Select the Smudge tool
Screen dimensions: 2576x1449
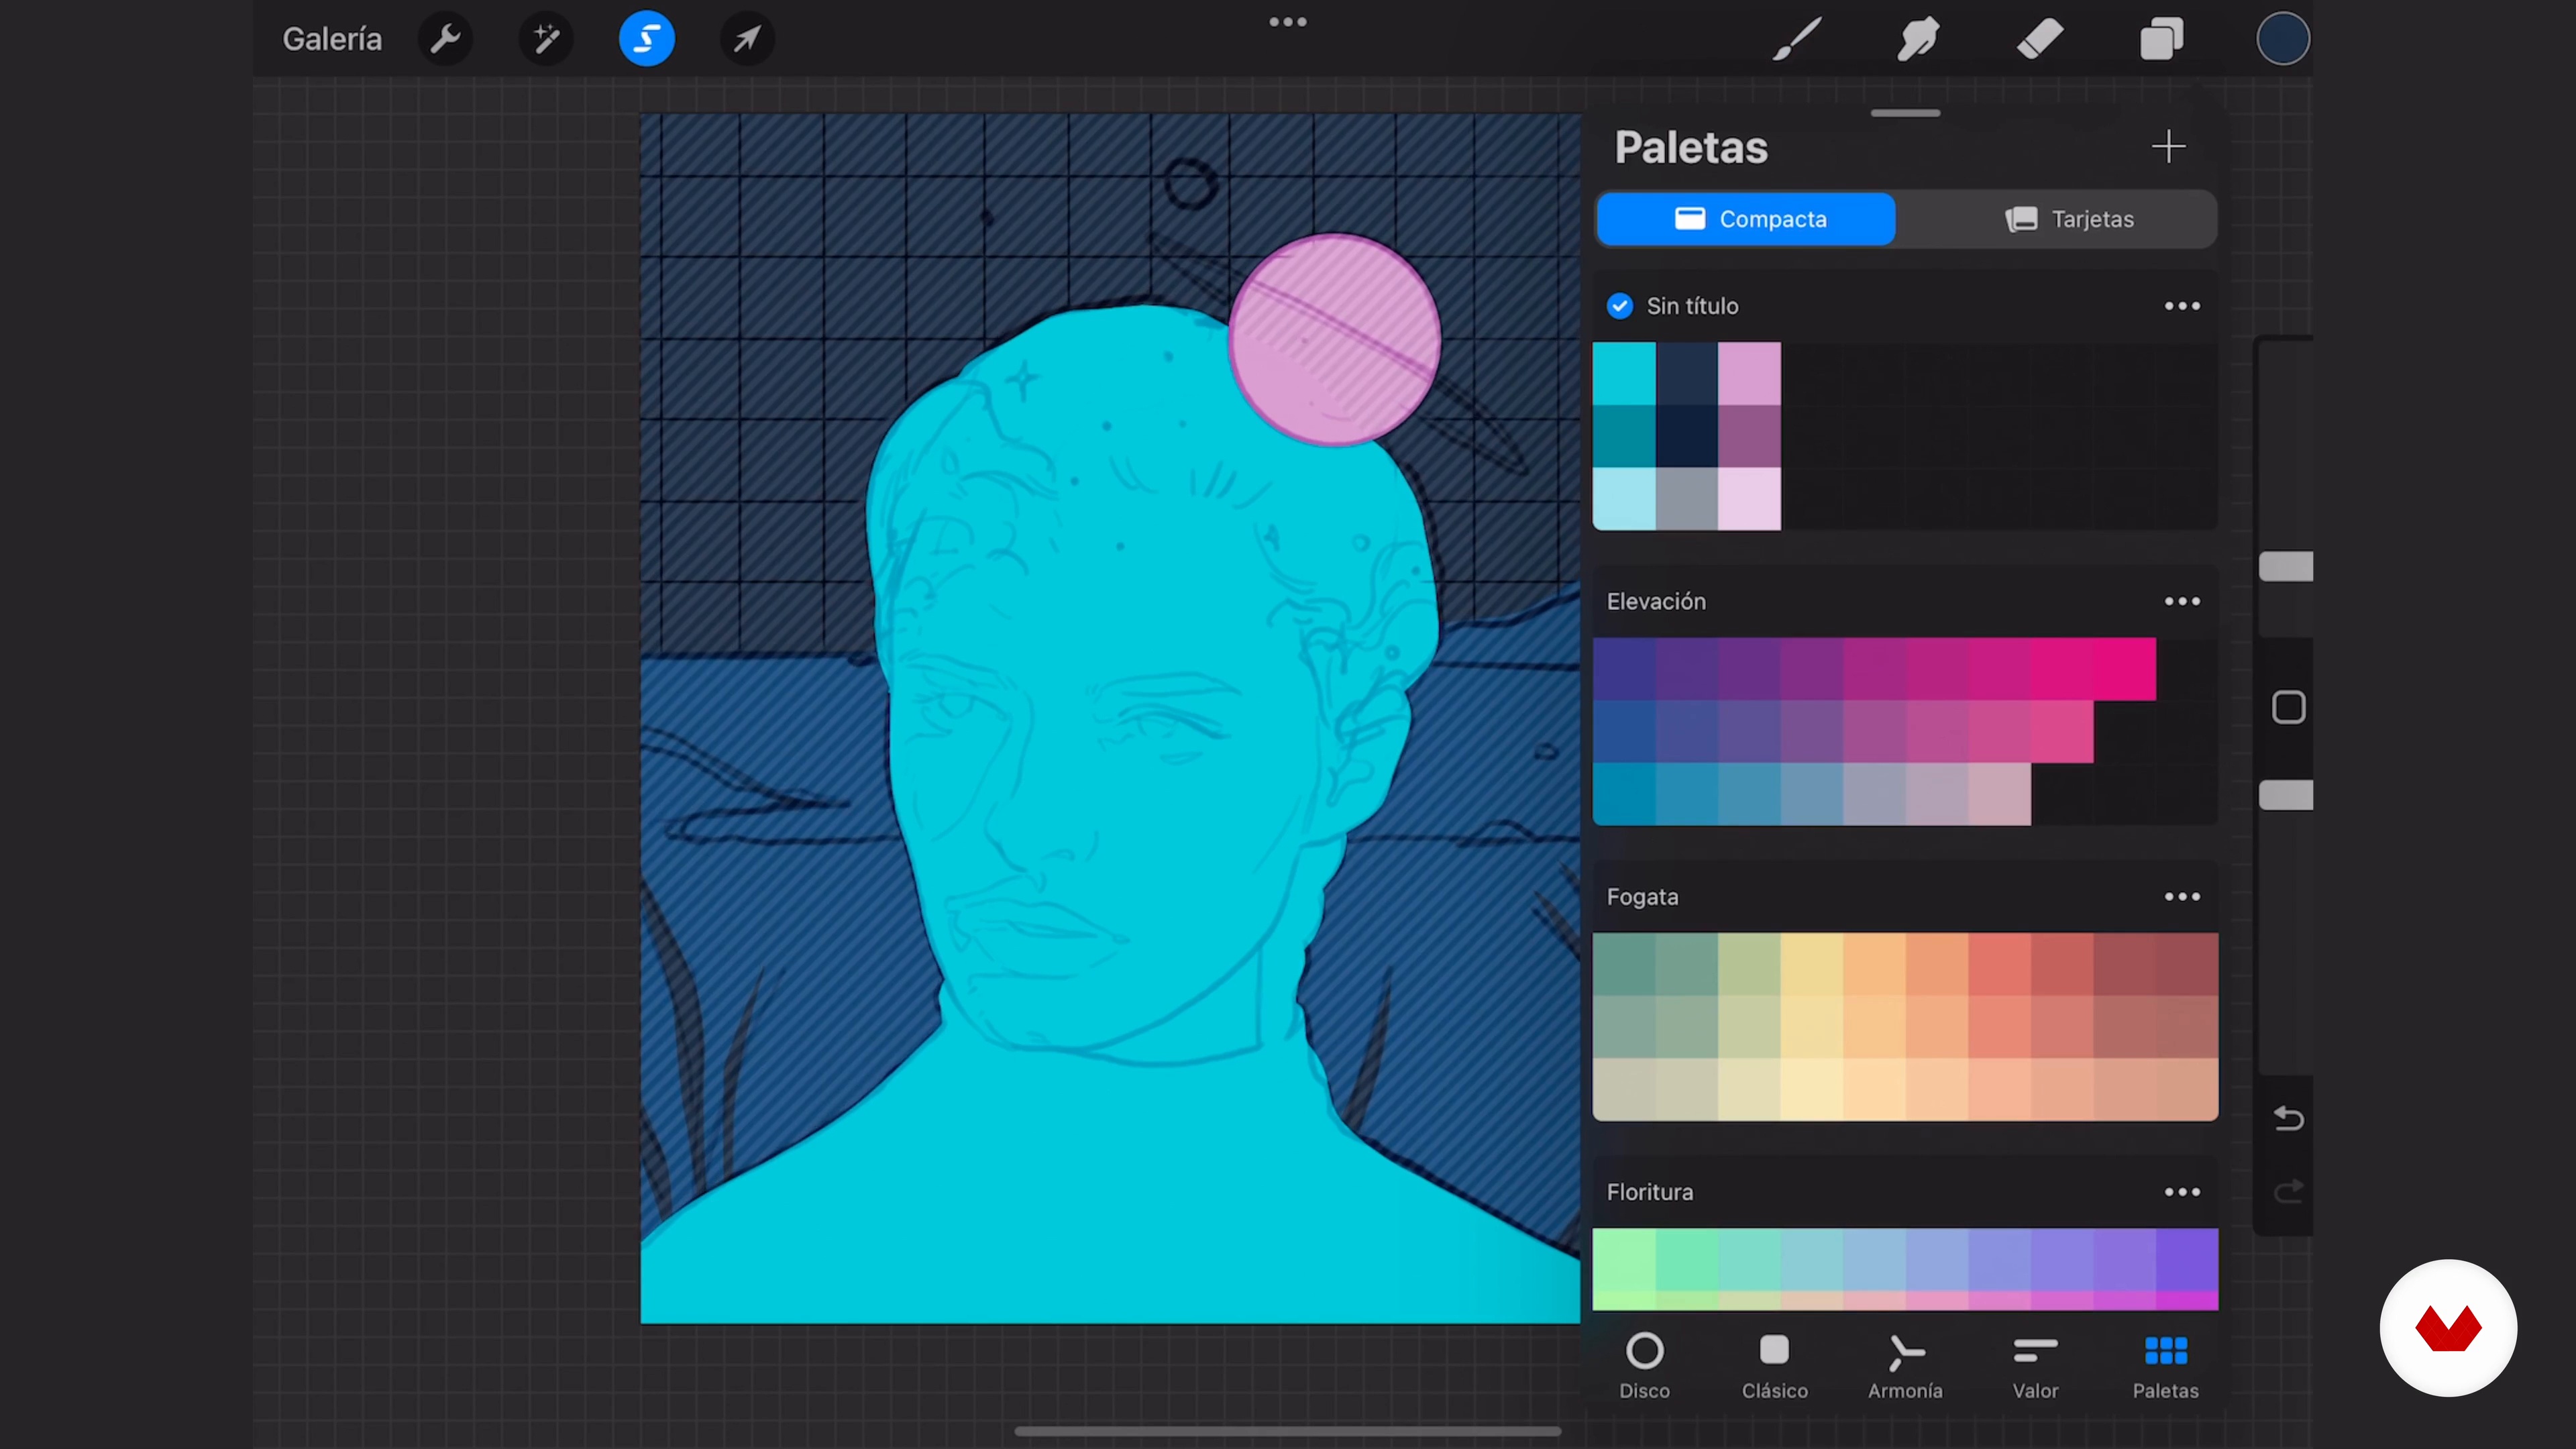[x=1918, y=39]
